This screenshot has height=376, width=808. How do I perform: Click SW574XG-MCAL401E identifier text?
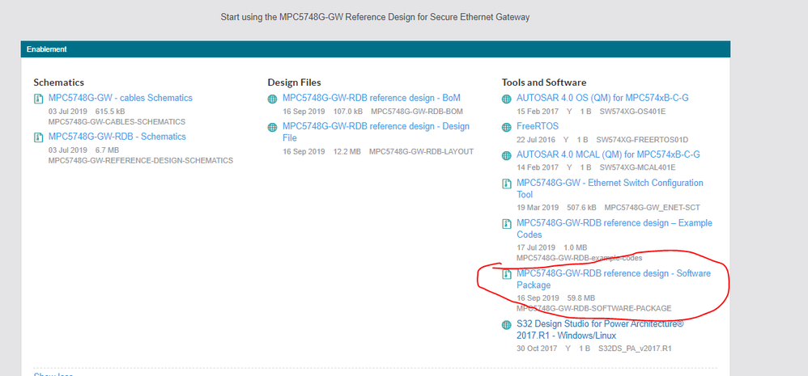[637, 167]
